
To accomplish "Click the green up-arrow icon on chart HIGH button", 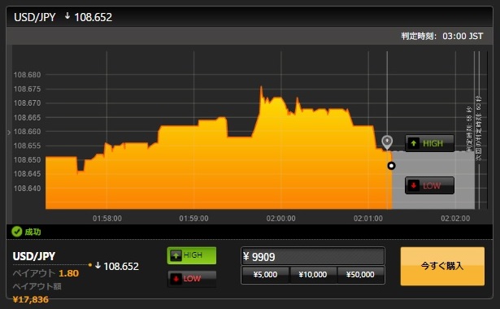I will click(x=413, y=143).
